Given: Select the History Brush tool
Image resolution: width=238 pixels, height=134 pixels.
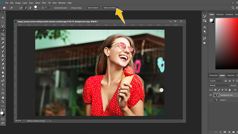Looking at the screenshot, I should (x=3, y=60).
